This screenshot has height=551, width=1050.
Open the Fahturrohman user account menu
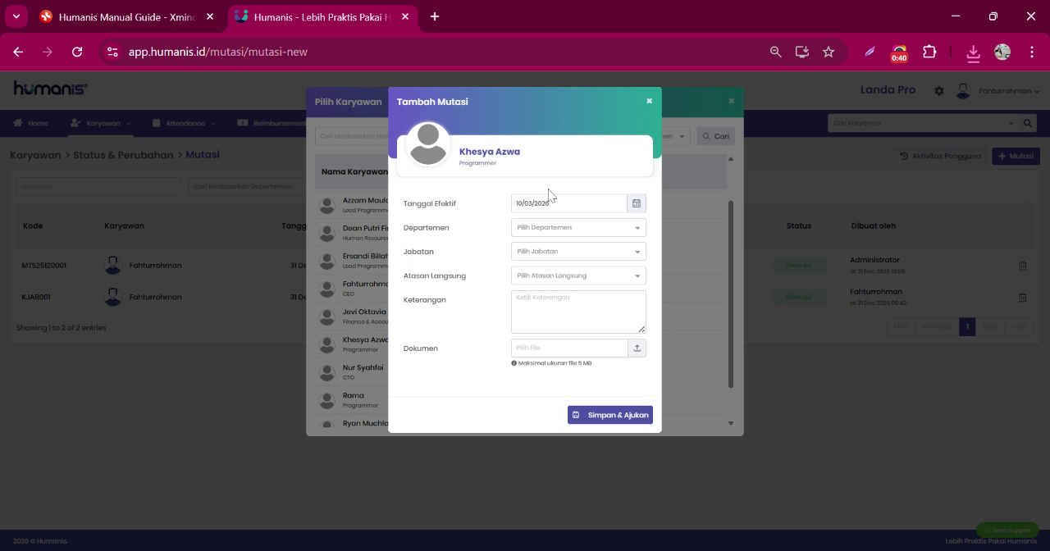(998, 91)
